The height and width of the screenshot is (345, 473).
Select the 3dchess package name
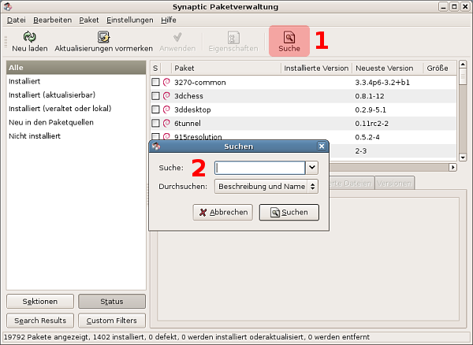pos(189,96)
